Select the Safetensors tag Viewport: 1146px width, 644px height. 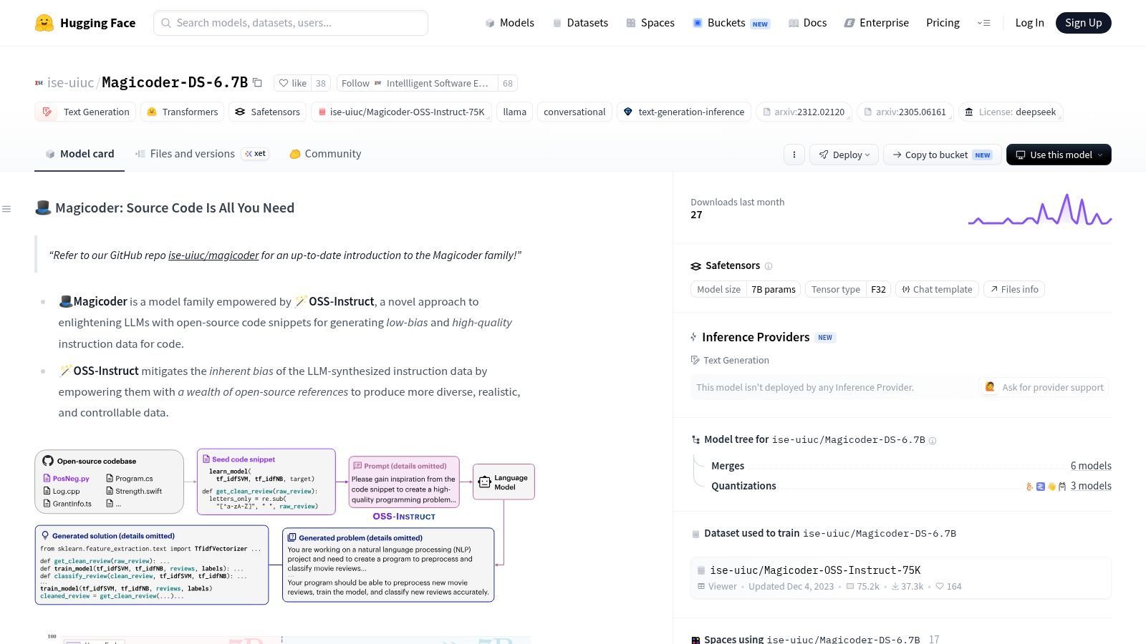267,112
